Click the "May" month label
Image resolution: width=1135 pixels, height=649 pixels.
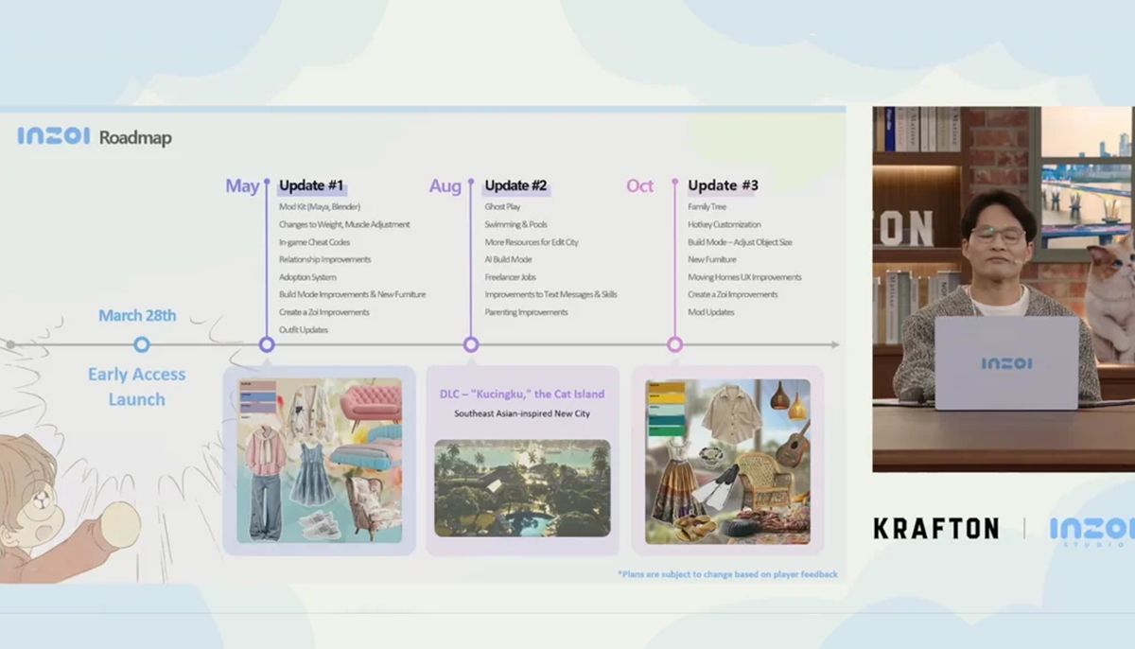click(242, 185)
